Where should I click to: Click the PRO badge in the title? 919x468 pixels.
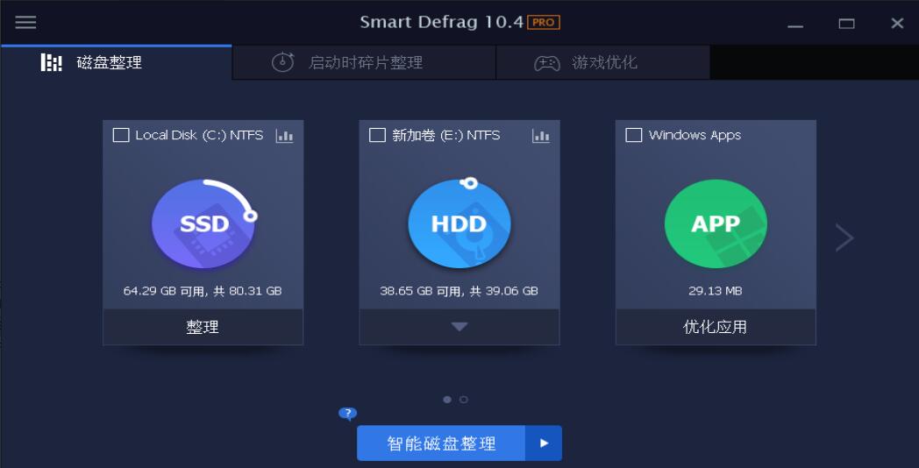pyautogui.click(x=544, y=22)
